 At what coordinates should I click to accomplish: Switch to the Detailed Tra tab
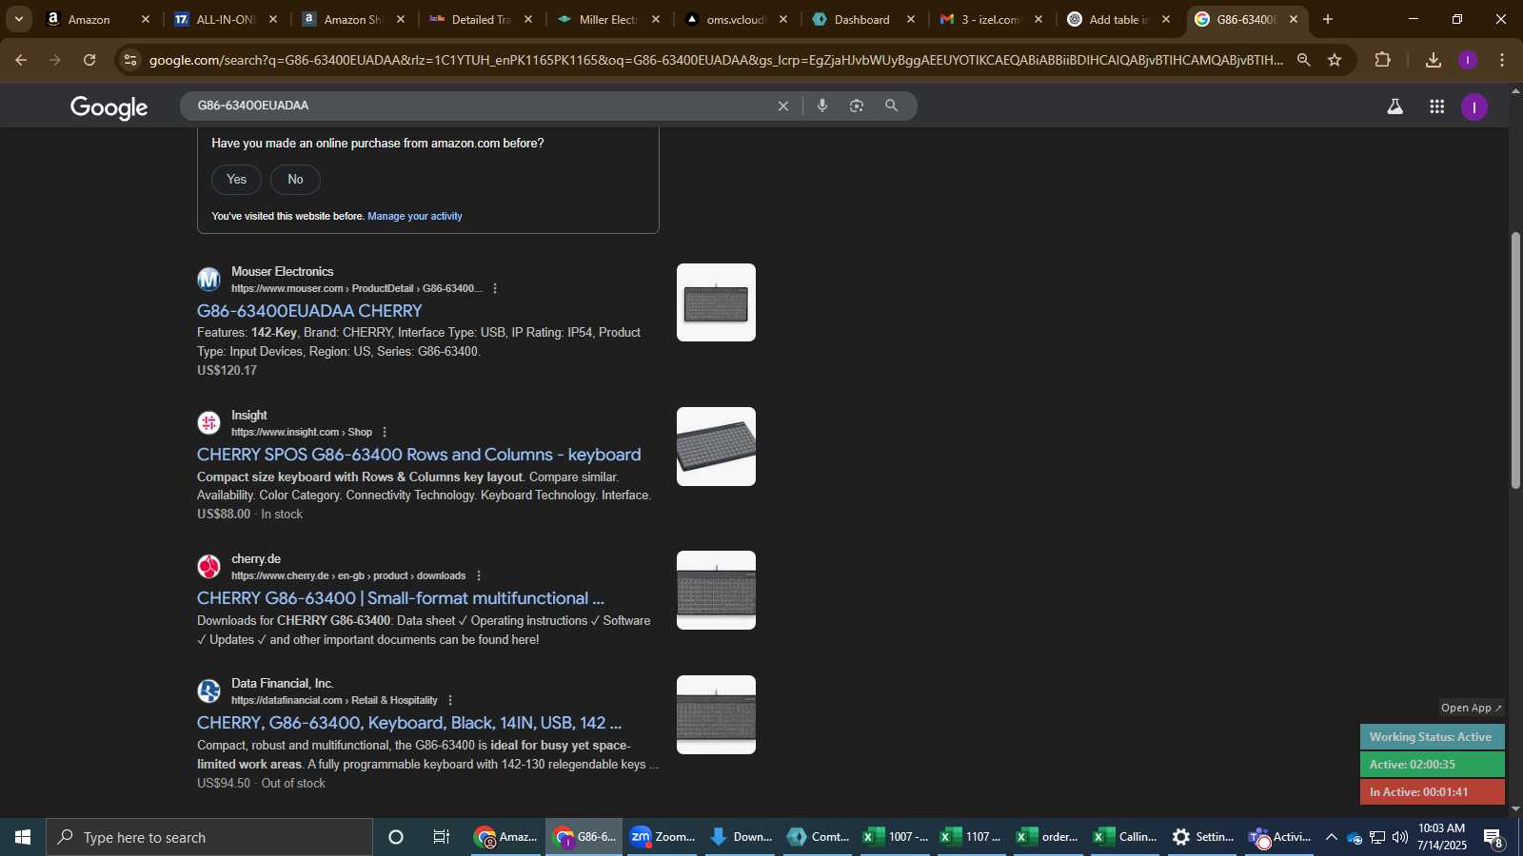(x=480, y=19)
